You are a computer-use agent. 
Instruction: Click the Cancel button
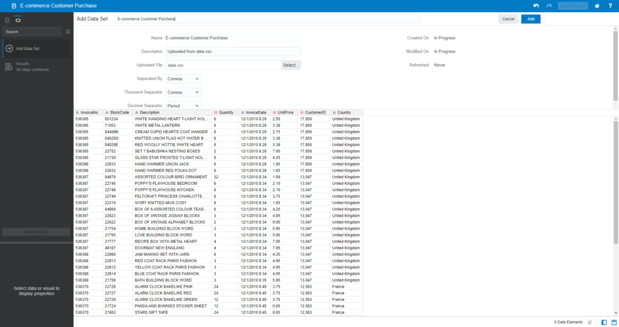[x=508, y=19]
